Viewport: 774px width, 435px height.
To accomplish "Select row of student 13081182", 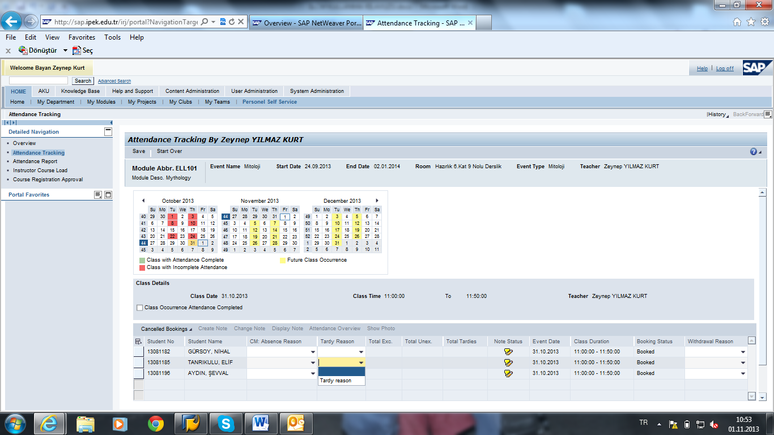I will [139, 352].
